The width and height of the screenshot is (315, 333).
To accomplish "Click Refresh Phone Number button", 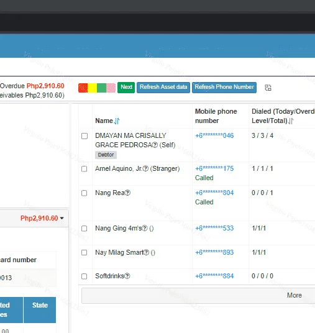I will coord(224,87).
